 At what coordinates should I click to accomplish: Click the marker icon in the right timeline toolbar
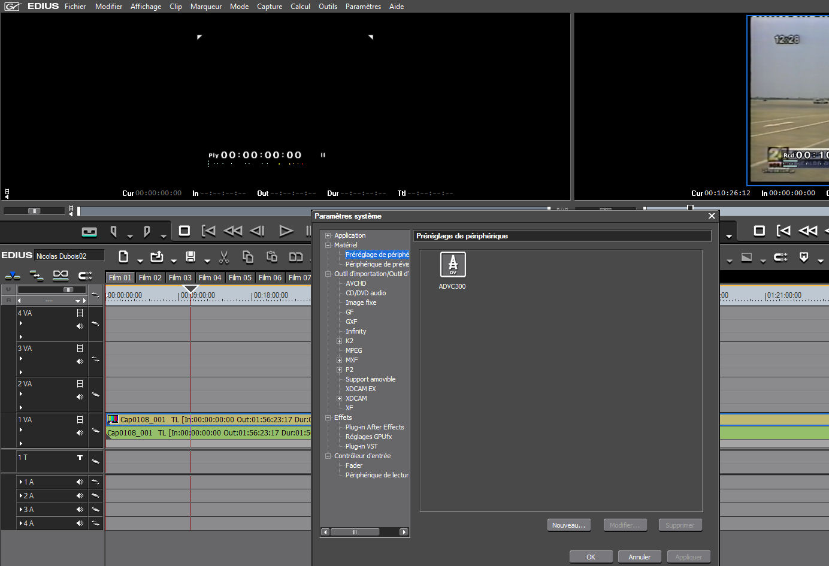click(804, 257)
